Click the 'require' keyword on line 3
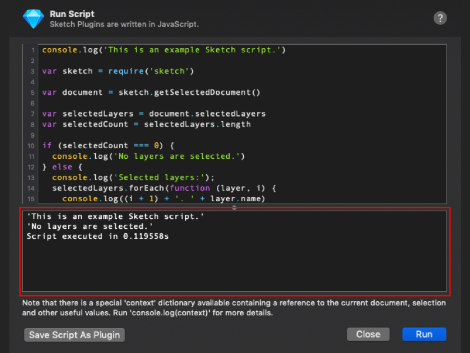The image size is (470, 353). click(x=126, y=71)
